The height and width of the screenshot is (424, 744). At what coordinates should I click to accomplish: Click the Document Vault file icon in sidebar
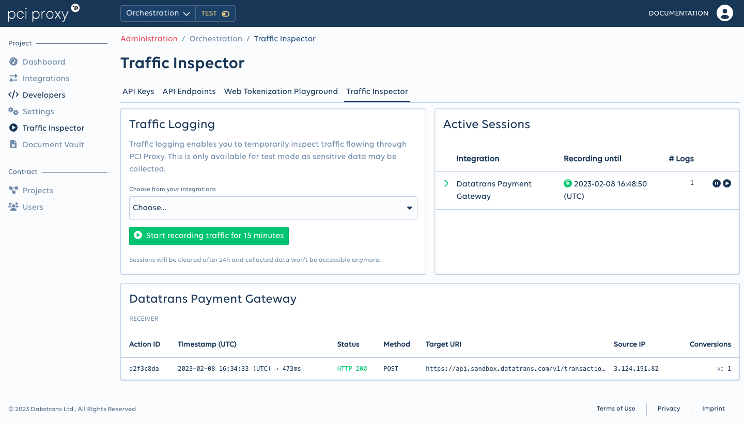(x=13, y=145)
